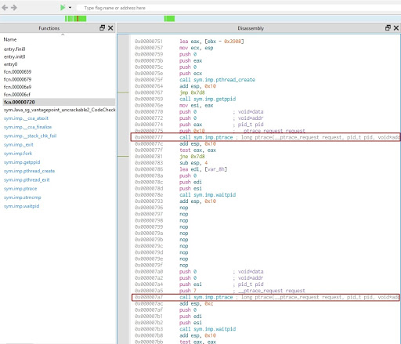This screenshot has height=344, width=401.
Task: Open sym.imp.waitpid import in list
Action: (21, 206)
